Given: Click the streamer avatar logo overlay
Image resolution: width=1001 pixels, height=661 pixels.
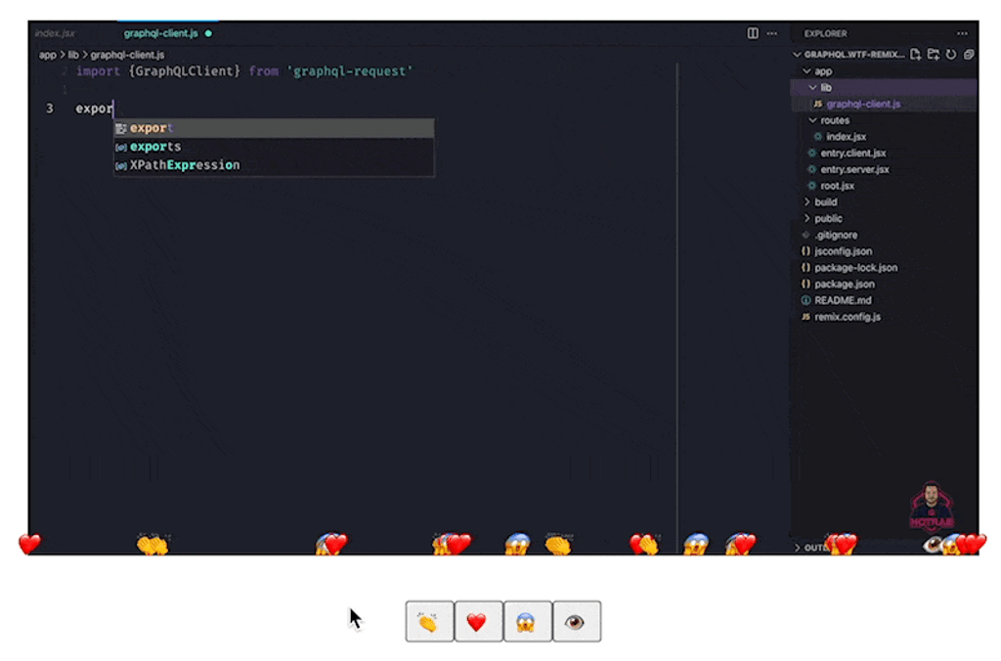Looking at the screenshot, I should pos(931,507).
